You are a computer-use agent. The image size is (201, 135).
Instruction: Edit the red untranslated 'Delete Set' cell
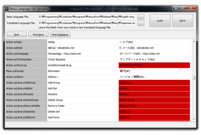[x=154, y=112]
